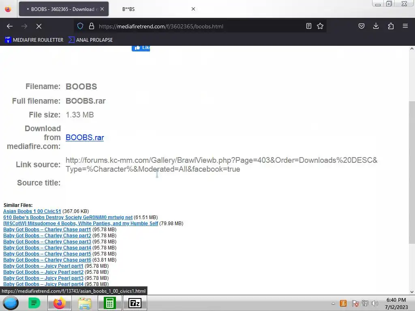The height and width of the screenshot is (311, 415).
Task: Open the Start menu orb
Action: pos(11,303)
